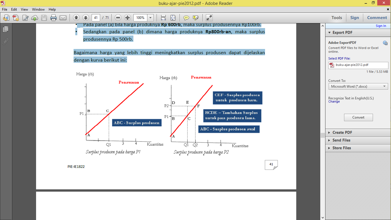
Task: Open the Sign pane
Action: click(x=354, y=18)
